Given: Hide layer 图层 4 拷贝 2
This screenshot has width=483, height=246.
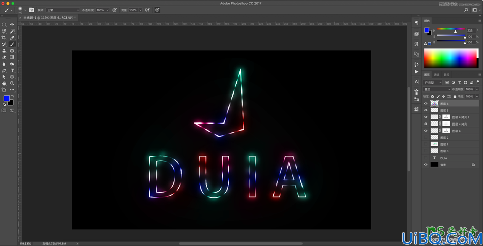Looking at the screenshot, I should 426,117.
